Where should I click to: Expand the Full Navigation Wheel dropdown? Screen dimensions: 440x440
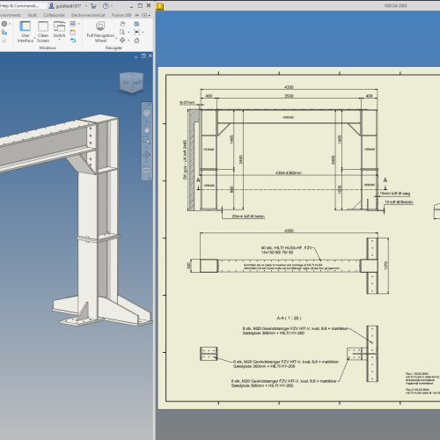pos(116,38)
